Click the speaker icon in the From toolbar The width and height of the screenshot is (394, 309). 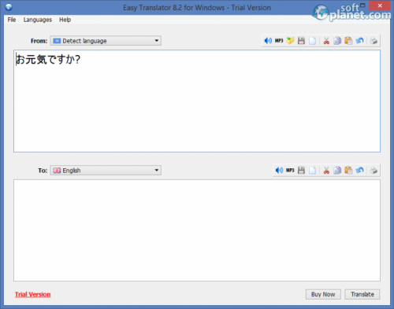coord(268,41)
